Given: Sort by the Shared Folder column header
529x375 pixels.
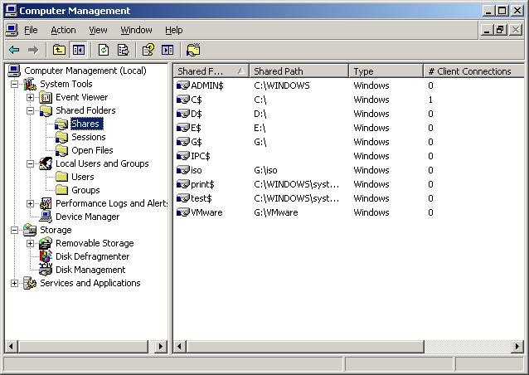Looking at the screenshot, I should click(x=211, y=71).
